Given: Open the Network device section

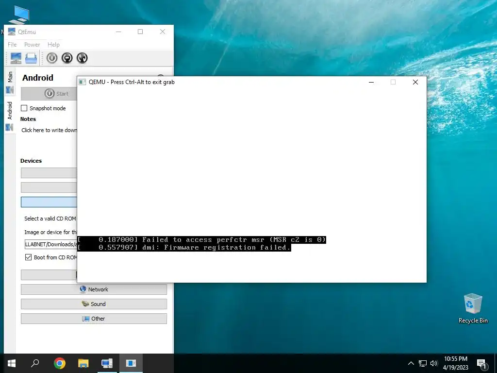Looking at the screenshot, I should pyautogui.click(x=94, y=289).
